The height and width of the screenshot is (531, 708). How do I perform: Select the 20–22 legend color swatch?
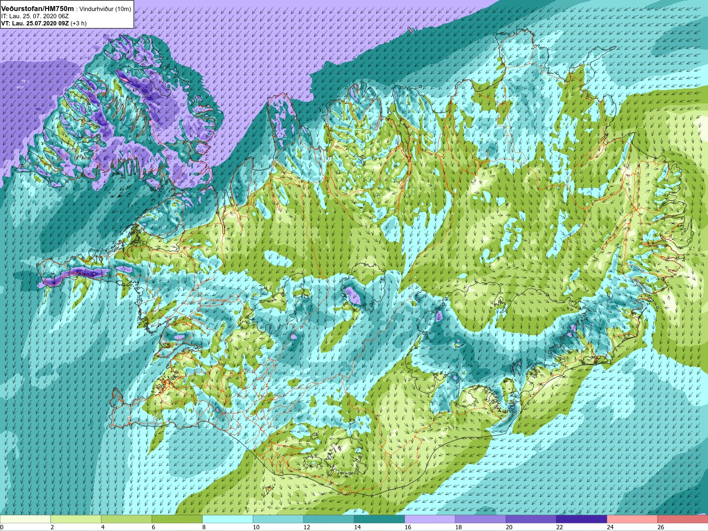click(x=531, y=519)
